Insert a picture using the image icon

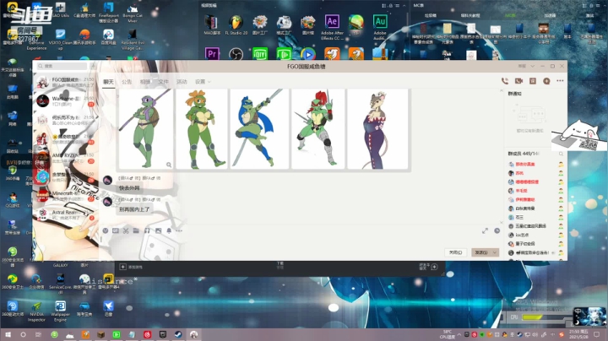[158, 230]
